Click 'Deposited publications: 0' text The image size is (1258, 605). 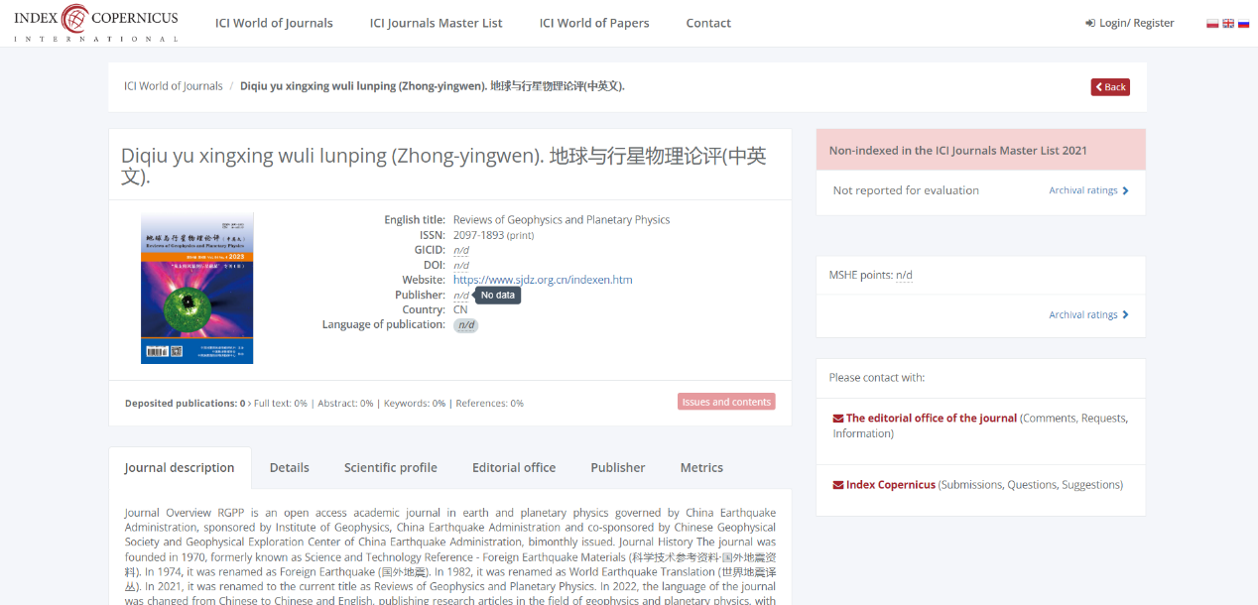point(186,404)
